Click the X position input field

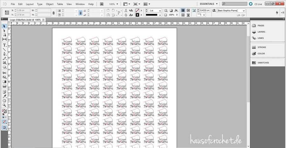click(23, 10)
